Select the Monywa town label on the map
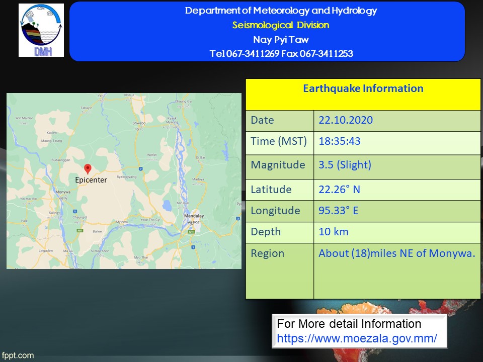The height and width of the screenshot is (362, 483). click(63, 192)
